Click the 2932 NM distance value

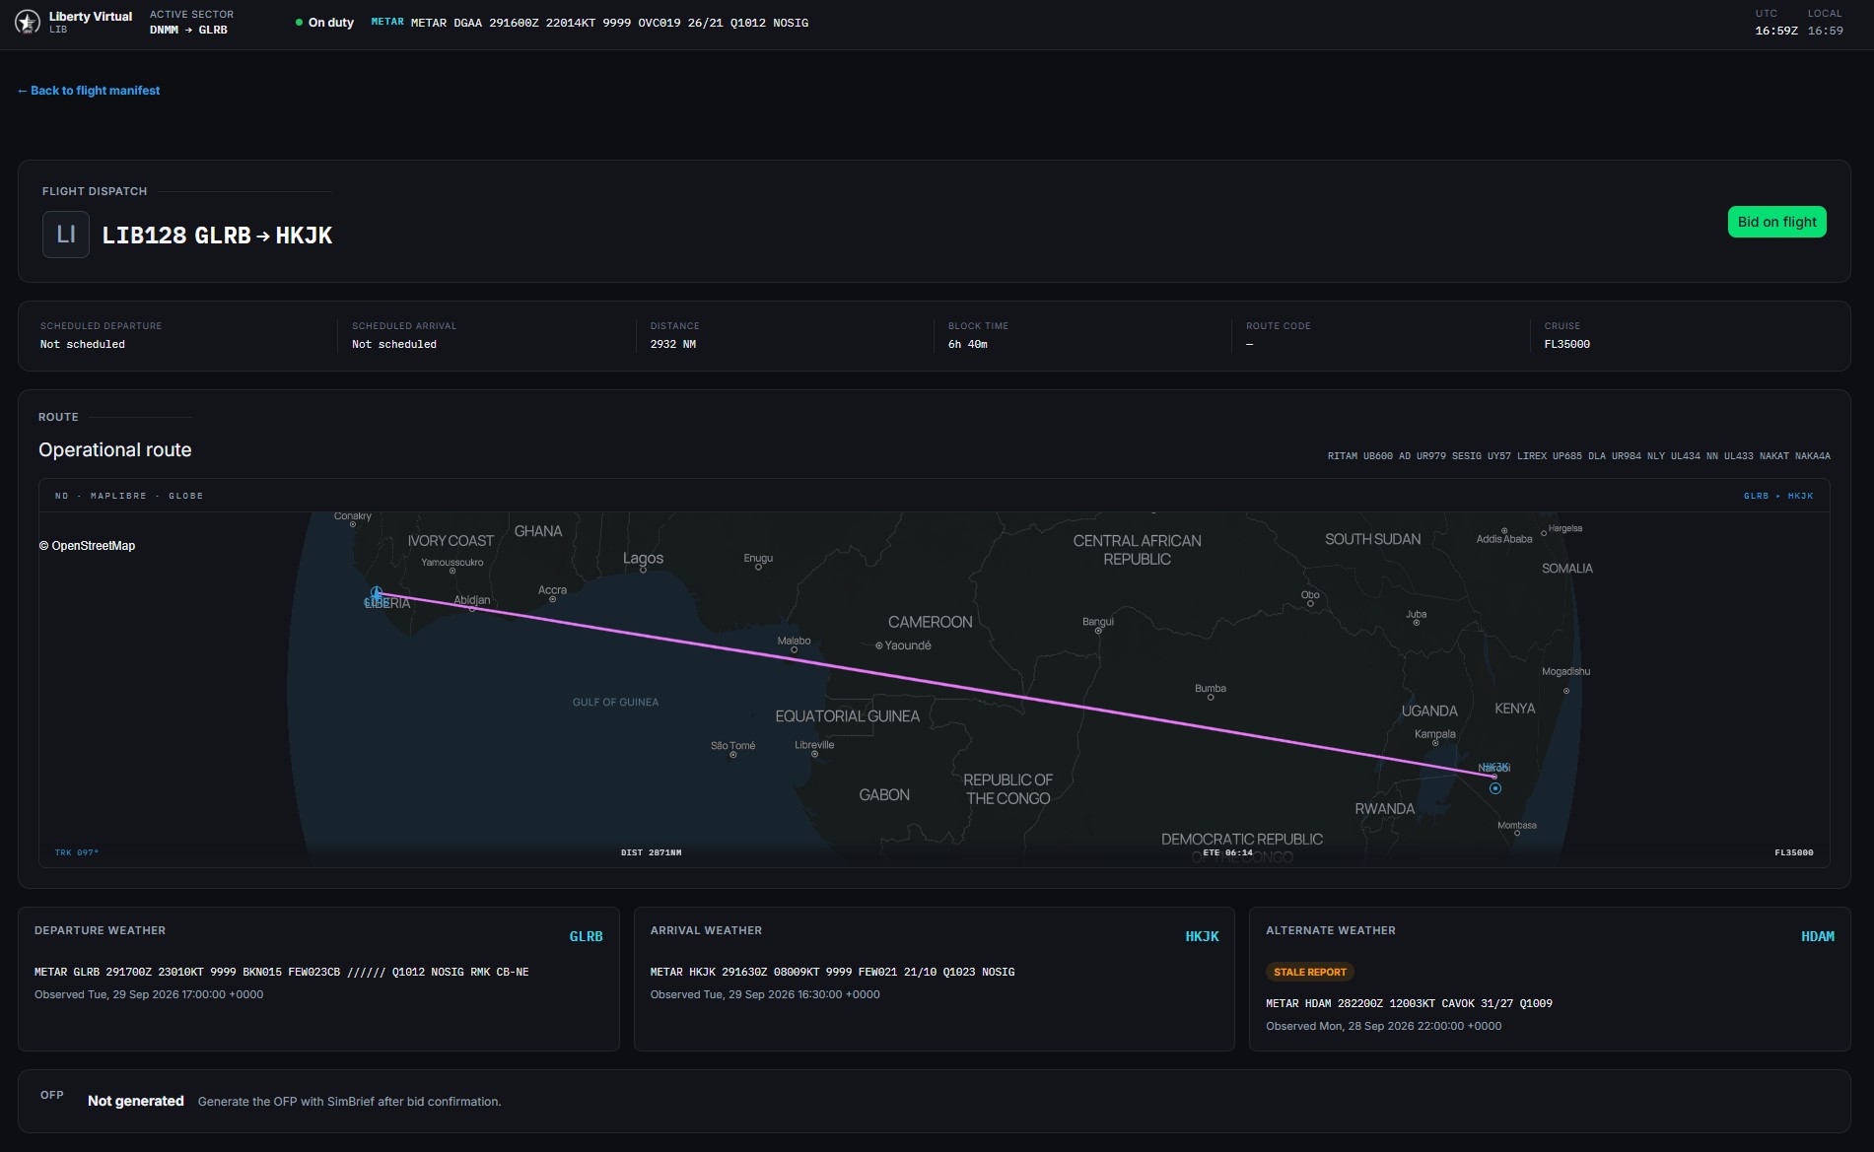[x=673, y=344]
